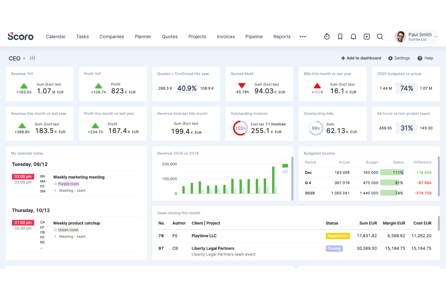Click the lightning icon beside marketing Meeting - team

(x=55, y=190)
